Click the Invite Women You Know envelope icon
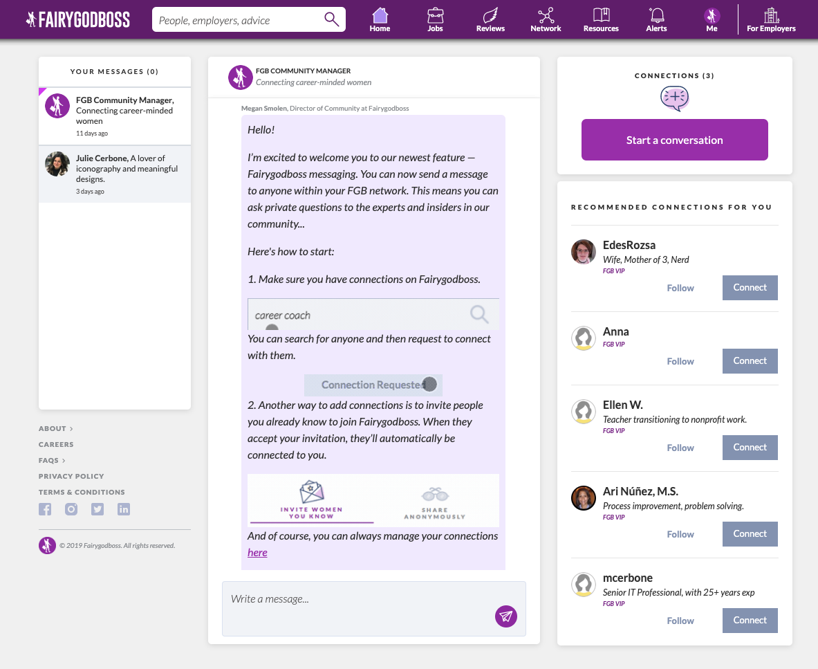Image resolution: width=818 pixels, height=669 pixels. coord(311,492)
